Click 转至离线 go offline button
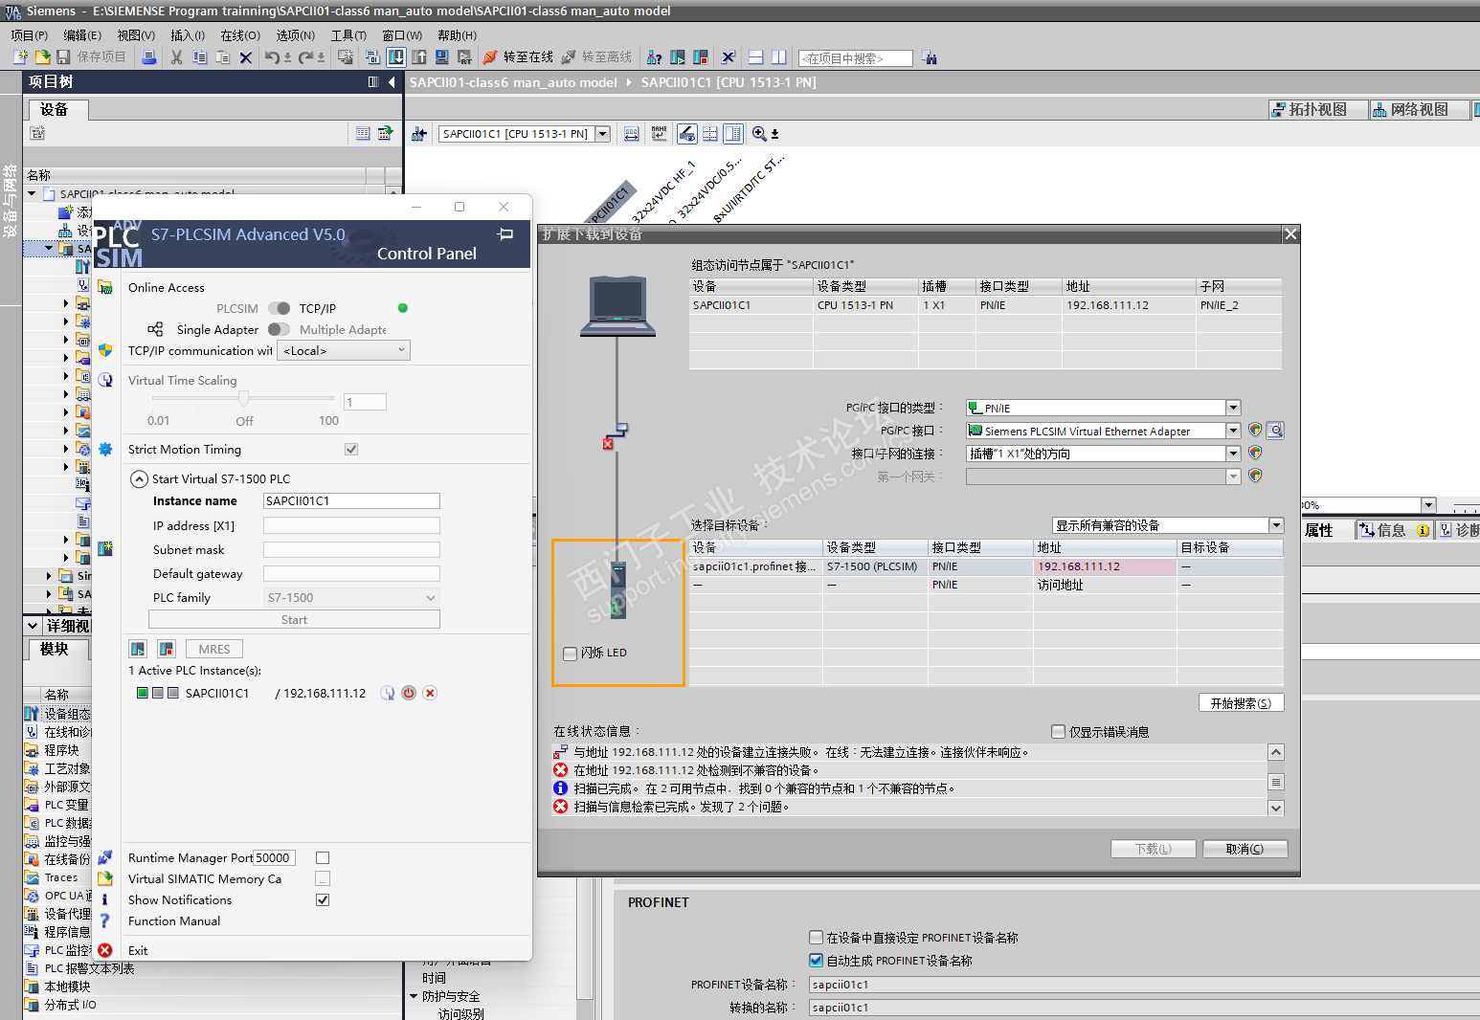This screenshot has height=1020, width=1480. coord(596,57)
